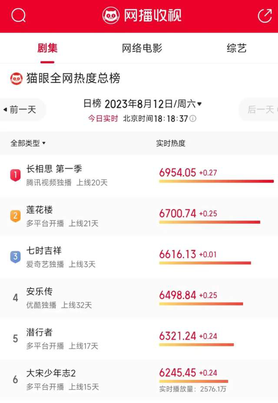278x403 pixels.
Task: Open search with the magnifier icon
Action: [19, 16]
